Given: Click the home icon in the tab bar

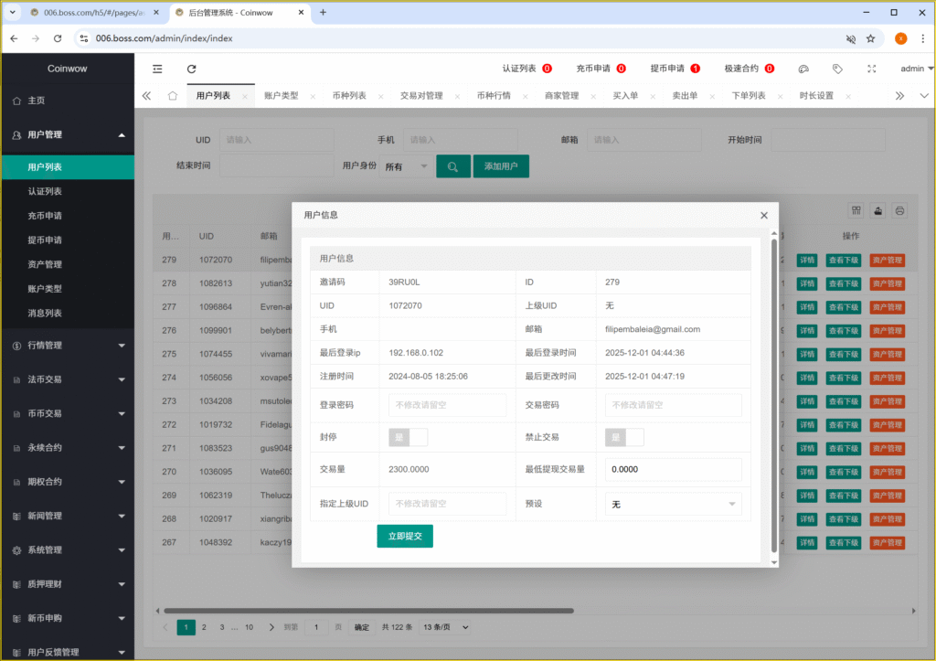Looking at the screenshot, I should click(x=173, y=96).
